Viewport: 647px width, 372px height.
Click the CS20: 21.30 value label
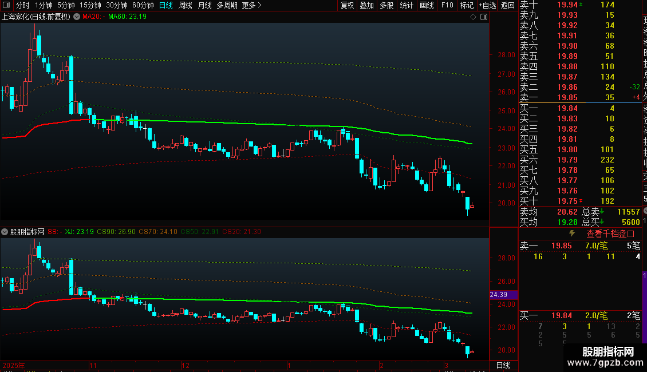pyautogui.click(x=242, y=232)
